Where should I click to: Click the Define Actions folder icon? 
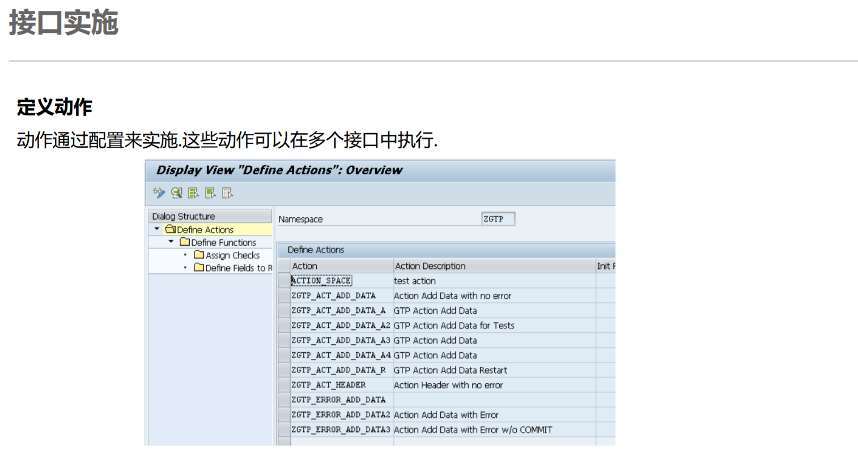point(172,229)
